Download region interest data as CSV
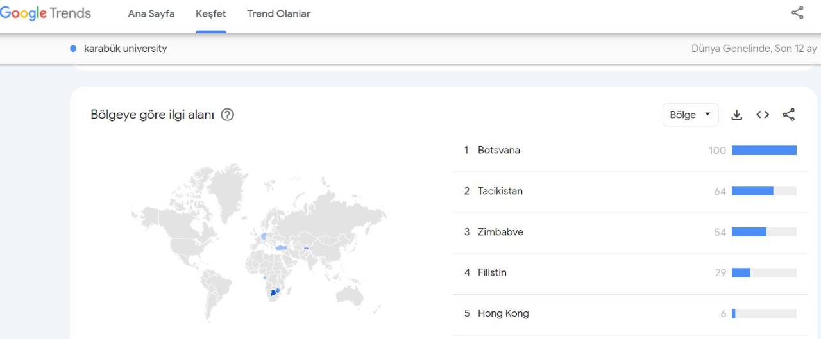821x339 pixels. 737,115
